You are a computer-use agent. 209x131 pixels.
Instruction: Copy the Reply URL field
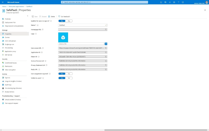pyautogui.click(x=106, y=69)
